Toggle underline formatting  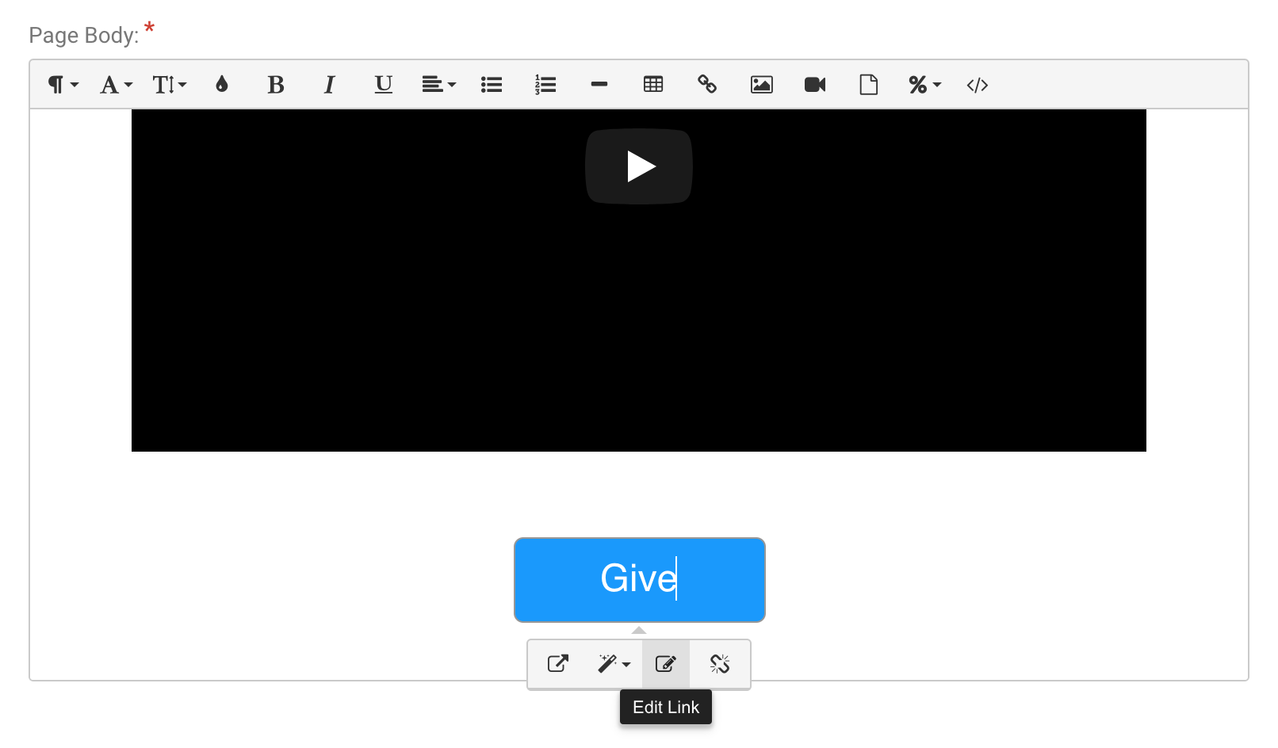click(384, 85)
